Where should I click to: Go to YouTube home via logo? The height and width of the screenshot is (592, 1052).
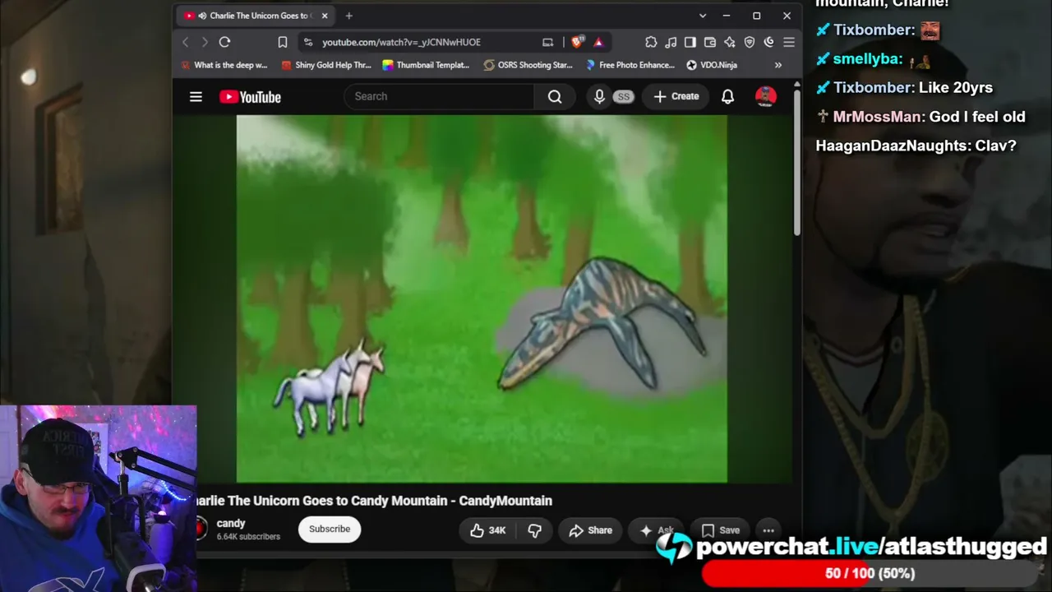(250, 97)
